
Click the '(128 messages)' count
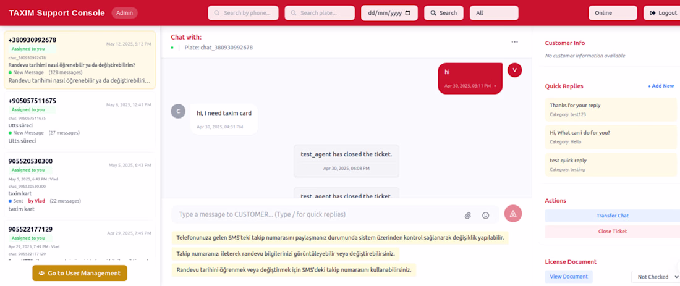(x=66, y=72)
